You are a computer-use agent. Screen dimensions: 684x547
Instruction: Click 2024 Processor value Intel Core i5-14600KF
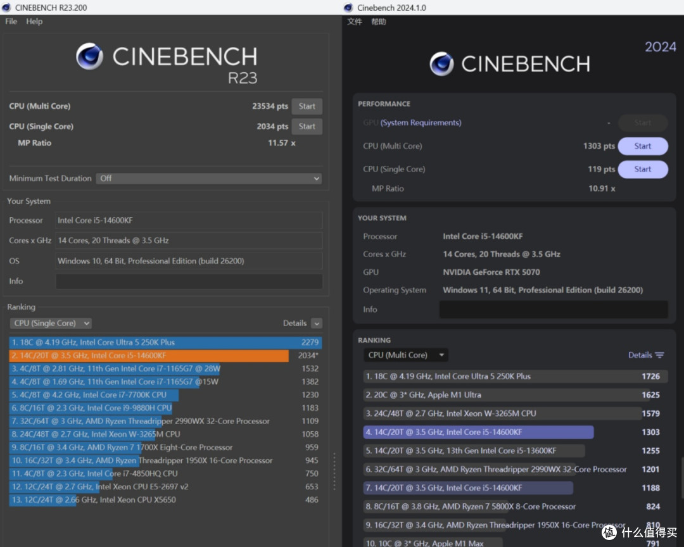pos(483,236)
